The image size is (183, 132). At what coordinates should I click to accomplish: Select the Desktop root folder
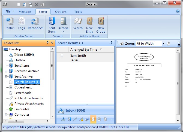point(15,49)
